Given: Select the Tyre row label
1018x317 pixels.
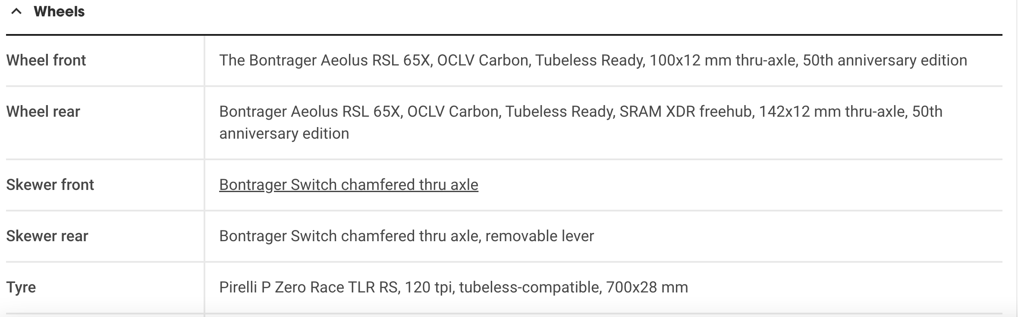Looking at the screenshot, I should pos(21,287).
